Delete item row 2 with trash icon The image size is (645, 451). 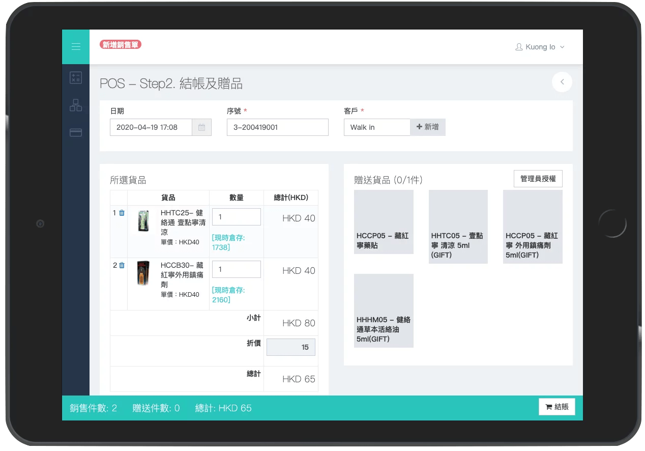[x=122, y=265]
